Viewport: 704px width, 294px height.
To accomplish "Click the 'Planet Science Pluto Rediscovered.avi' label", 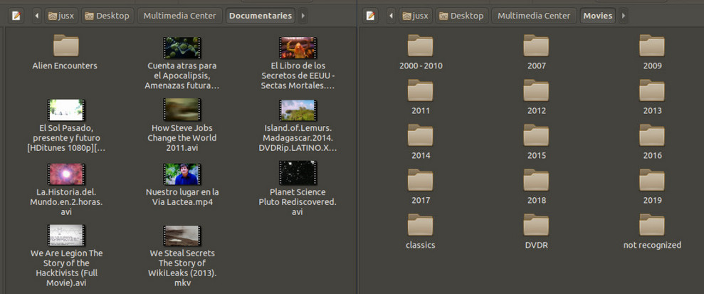I will pos(298,201).
